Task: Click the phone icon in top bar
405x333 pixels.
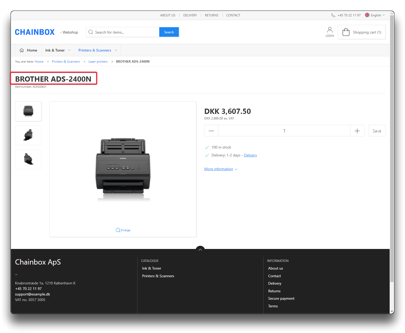Action: pyautogui.click(x=333, y=15)
